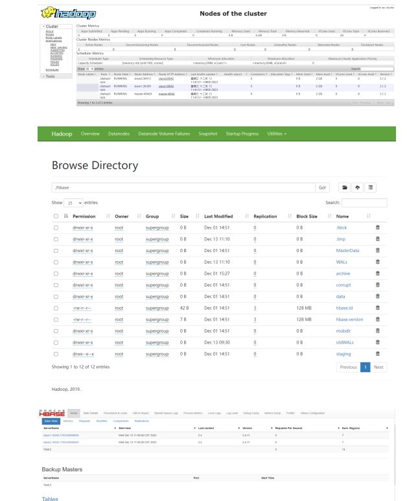Click the YARN nodes table Search field
Screen dimensions: 407x501
377,69
